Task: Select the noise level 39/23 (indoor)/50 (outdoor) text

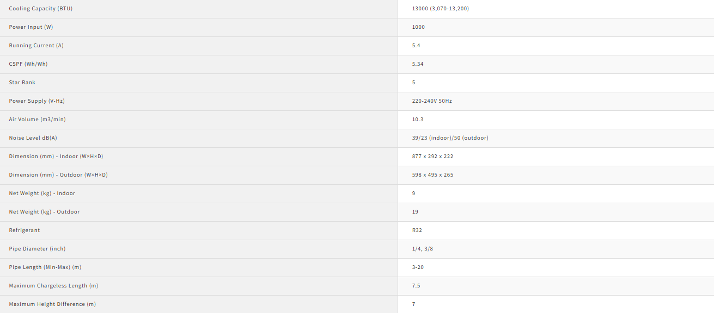Action: pos(450,138)
